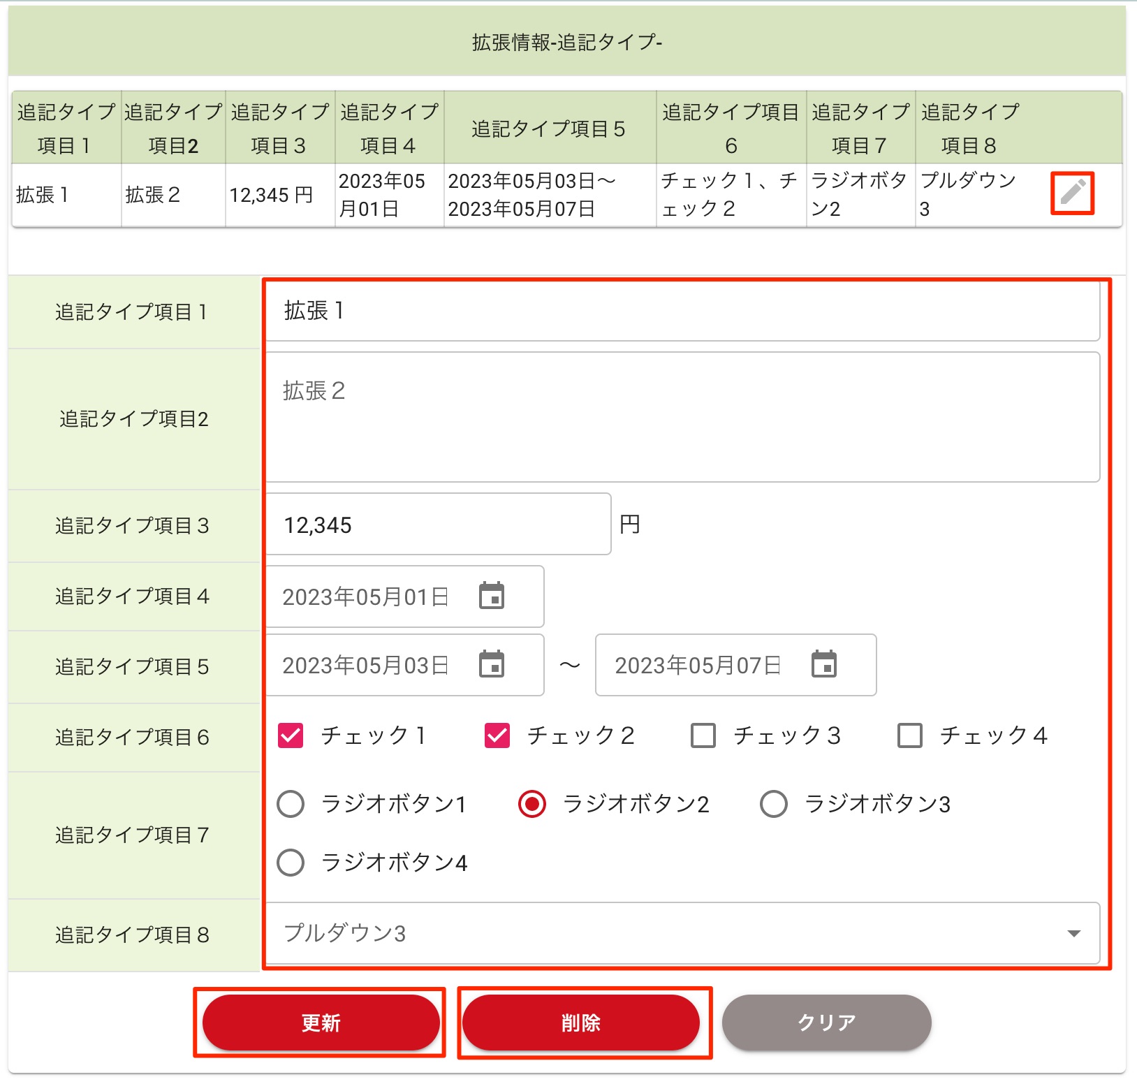Open calendar for start date 2023年05月03日

coord(492,664)
